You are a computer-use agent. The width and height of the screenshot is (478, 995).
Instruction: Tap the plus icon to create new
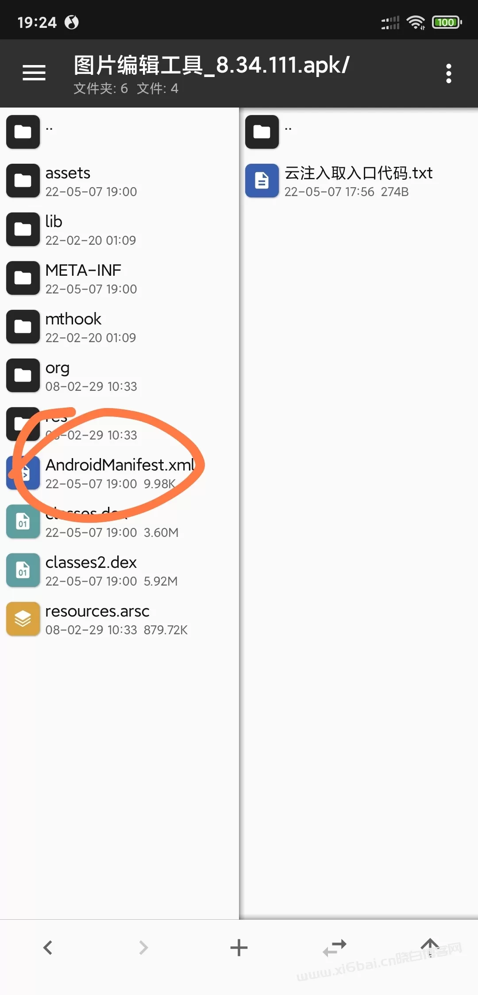(x=239, y=948)
